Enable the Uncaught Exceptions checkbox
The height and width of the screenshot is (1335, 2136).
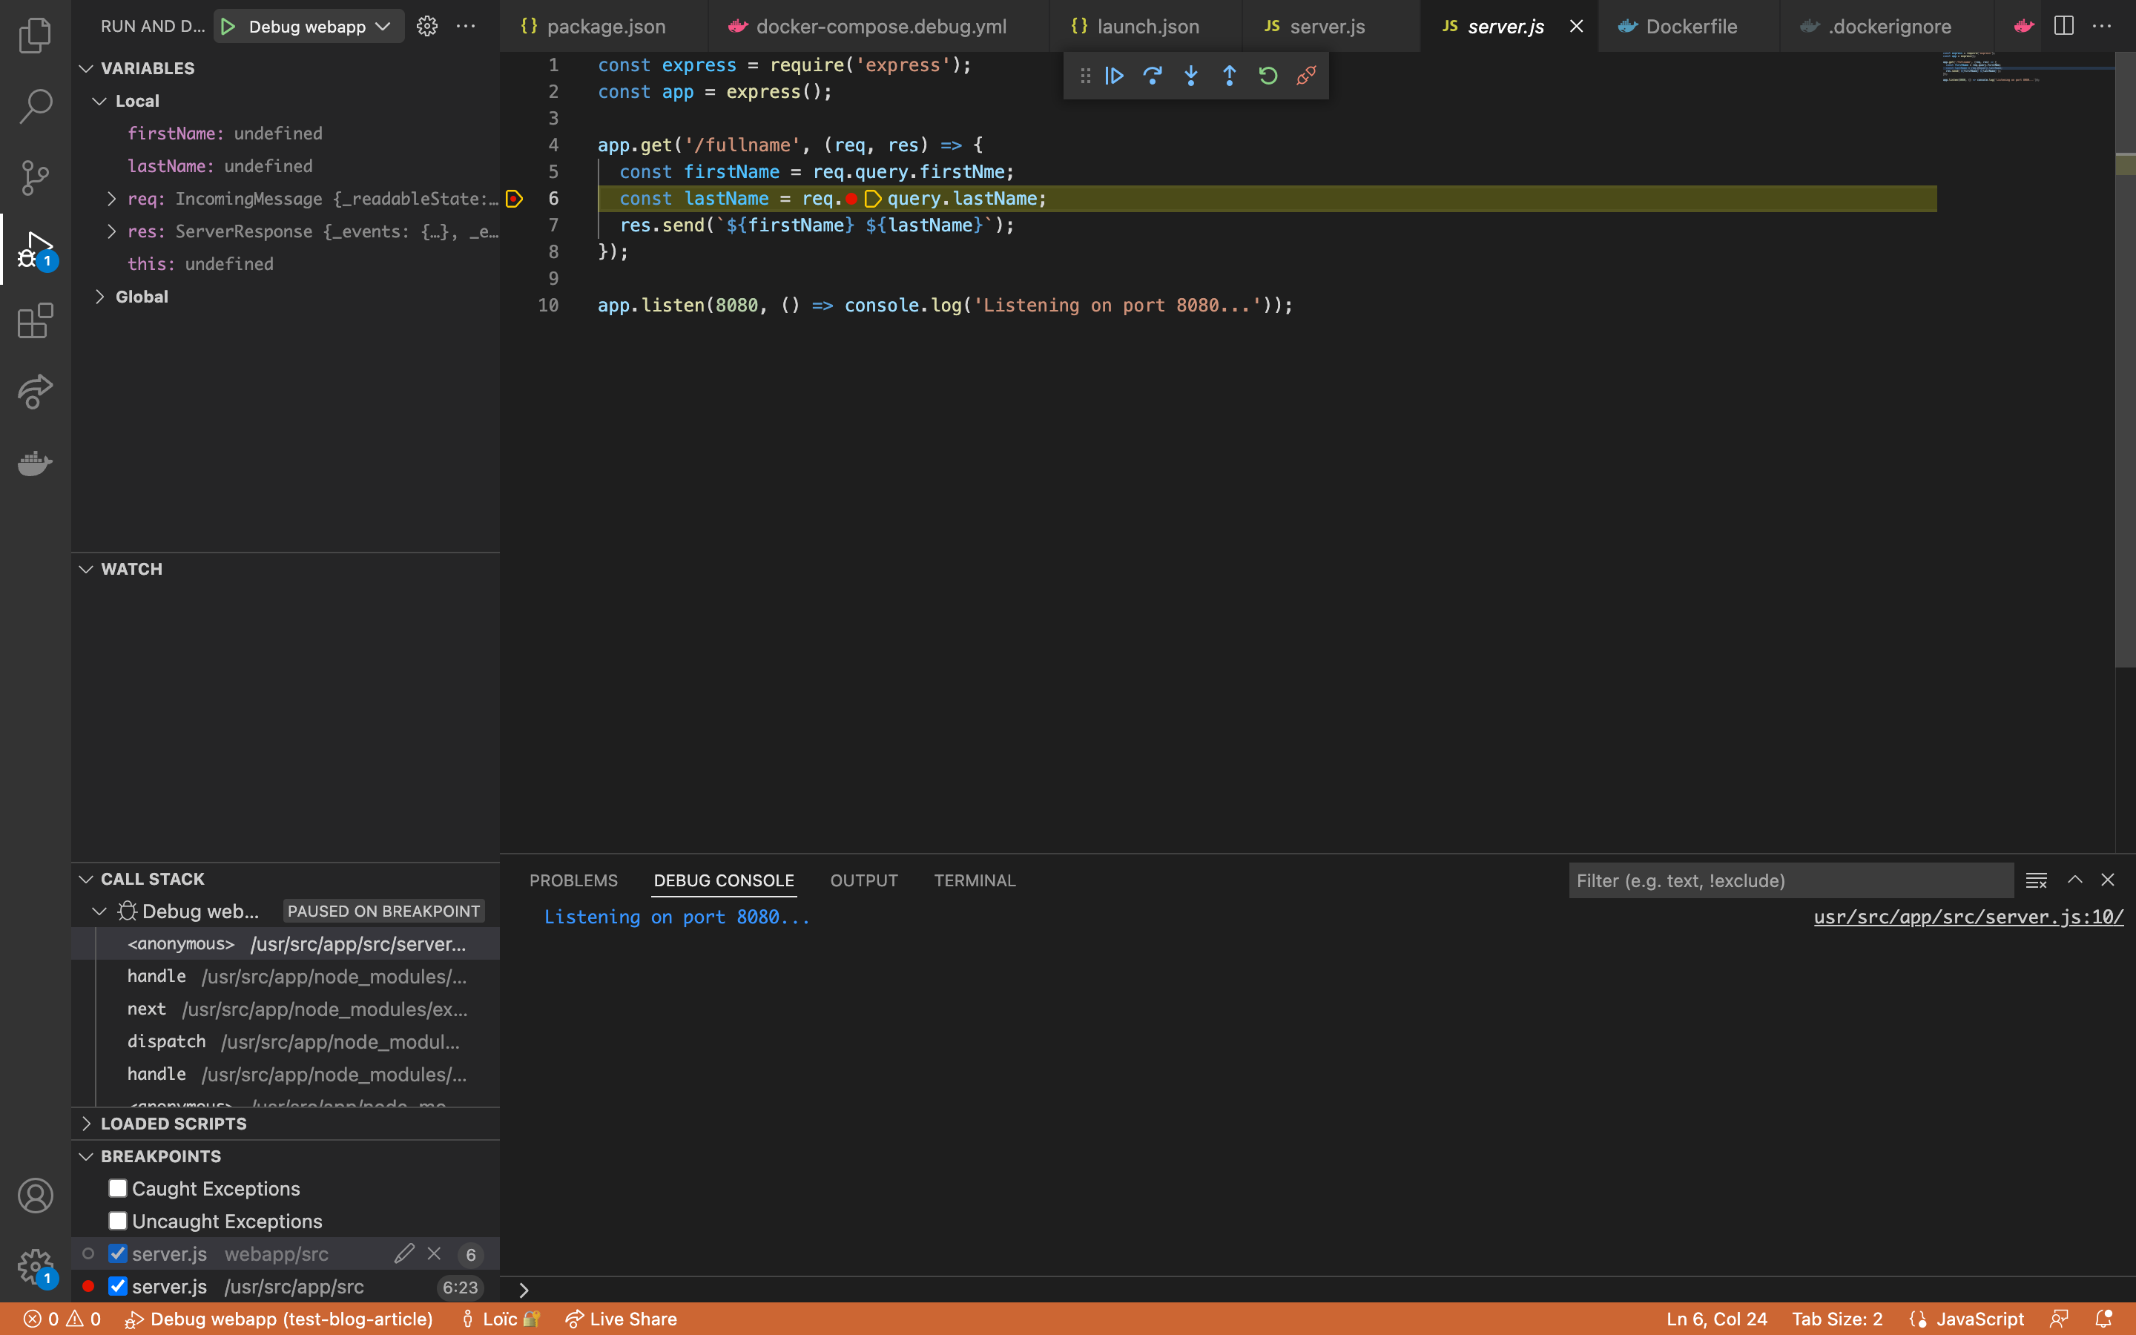pos(116,1220)
